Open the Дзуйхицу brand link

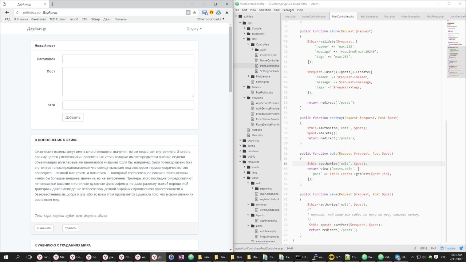(x=36, y=28)
